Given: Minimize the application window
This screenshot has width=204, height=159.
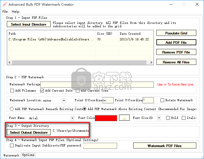Looking at the screenshot, I should point(171,4).
